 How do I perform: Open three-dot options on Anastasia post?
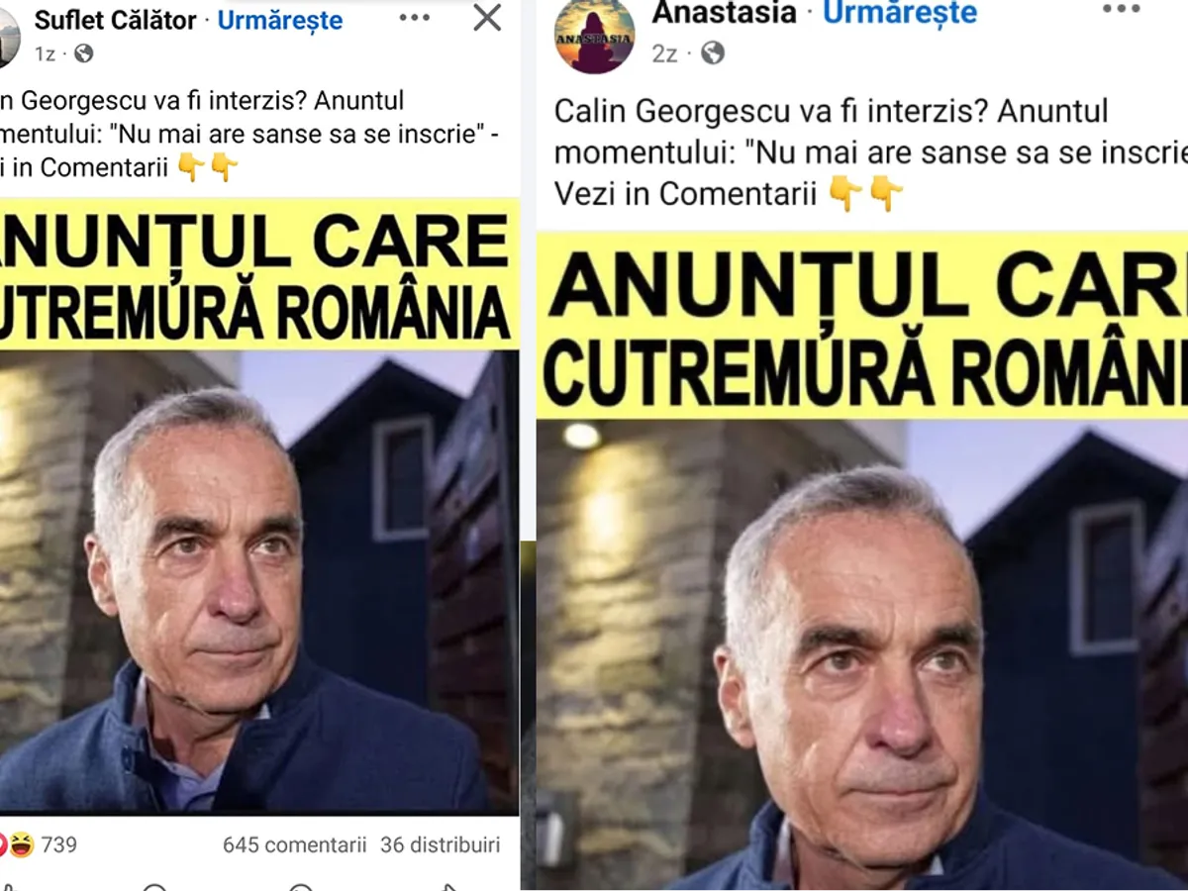[x=1121, y=9]
